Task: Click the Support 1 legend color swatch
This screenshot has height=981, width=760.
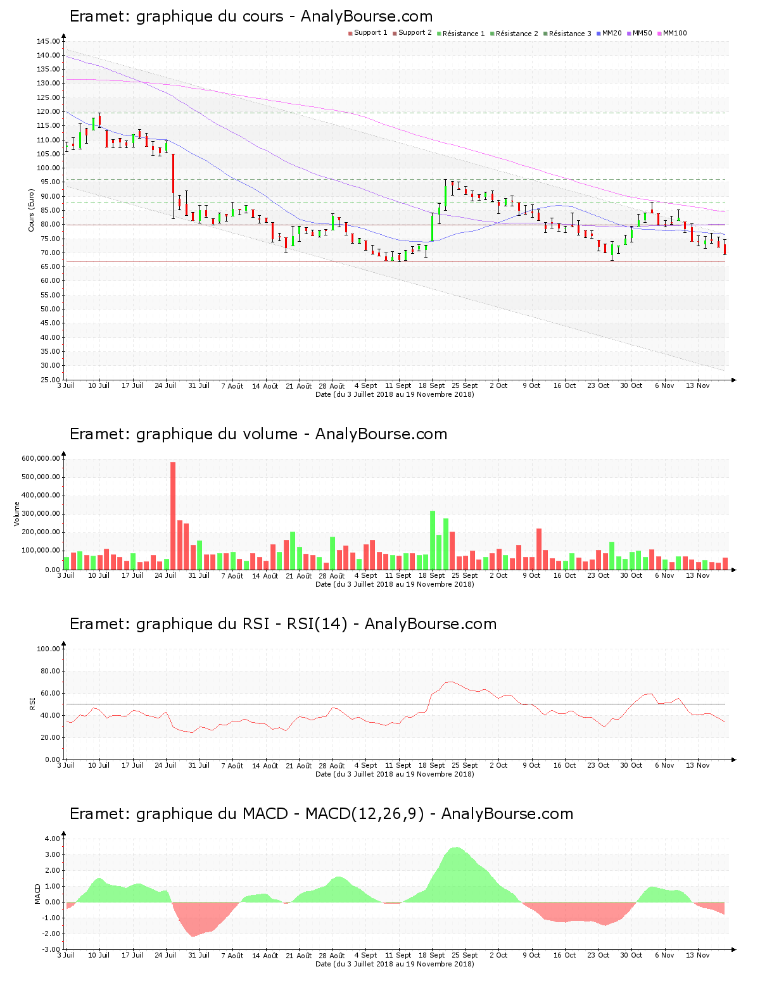Action: (x=350, y=34)
